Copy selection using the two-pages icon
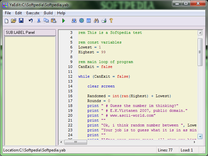Screen dimensions: 208x156 pyautogui.click(x=46, y=21)
